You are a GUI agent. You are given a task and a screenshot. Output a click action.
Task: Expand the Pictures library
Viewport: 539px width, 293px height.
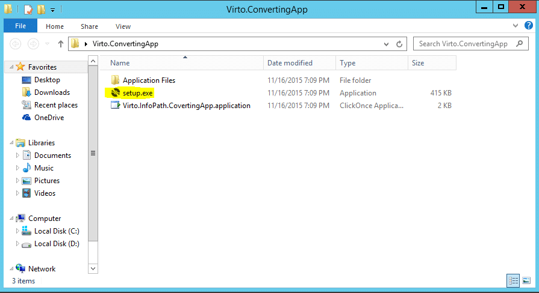coord(17,181)
